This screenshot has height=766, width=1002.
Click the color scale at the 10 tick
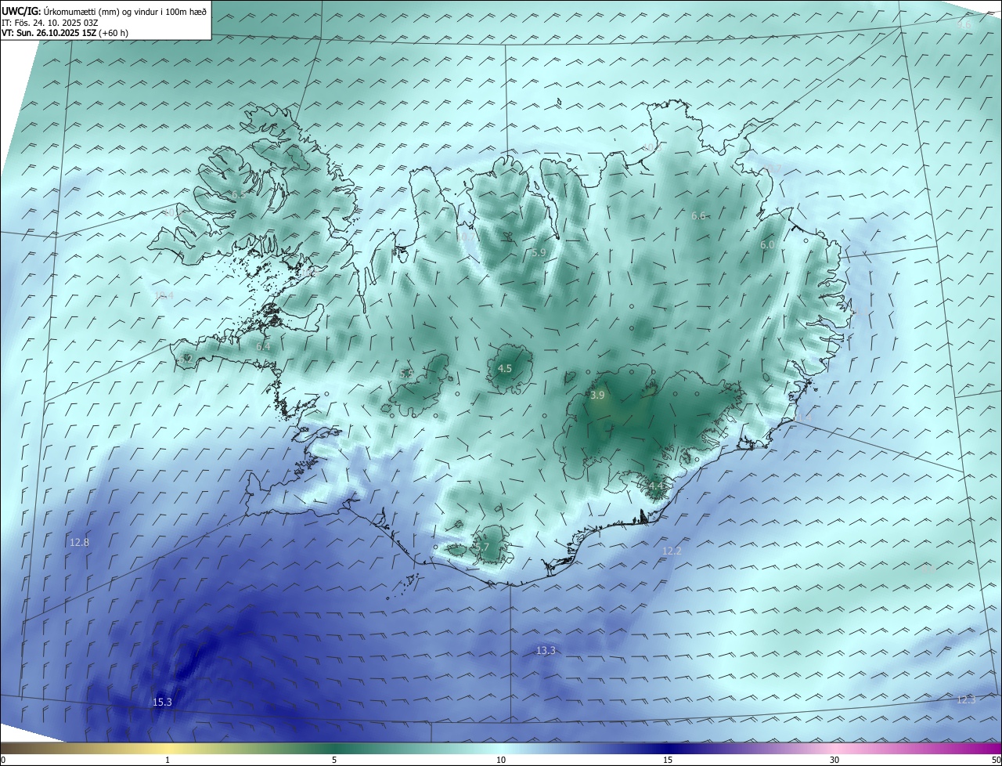click(x=501, y=760)
